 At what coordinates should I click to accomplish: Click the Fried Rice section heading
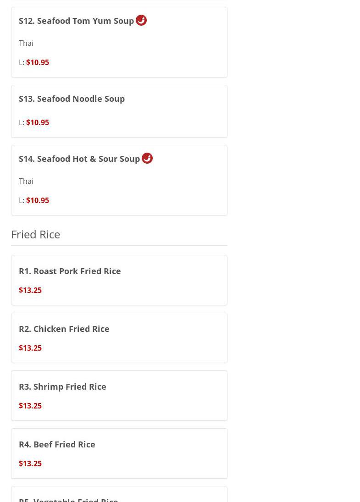tap(35, 234)
